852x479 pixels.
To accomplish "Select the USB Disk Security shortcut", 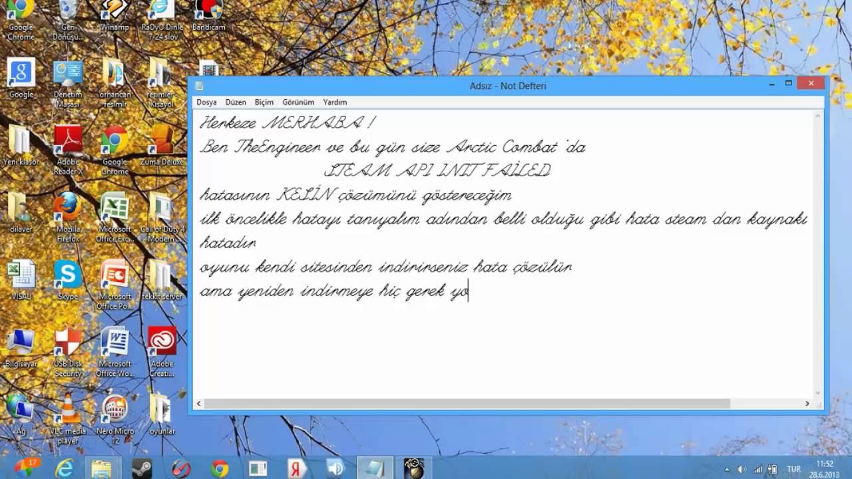I will [x=68, y=352].
